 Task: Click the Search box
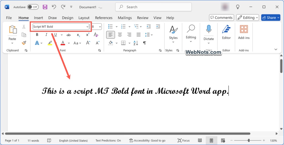(154, 7)
